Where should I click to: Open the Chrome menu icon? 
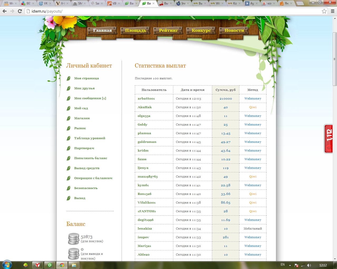pos(332,11)
